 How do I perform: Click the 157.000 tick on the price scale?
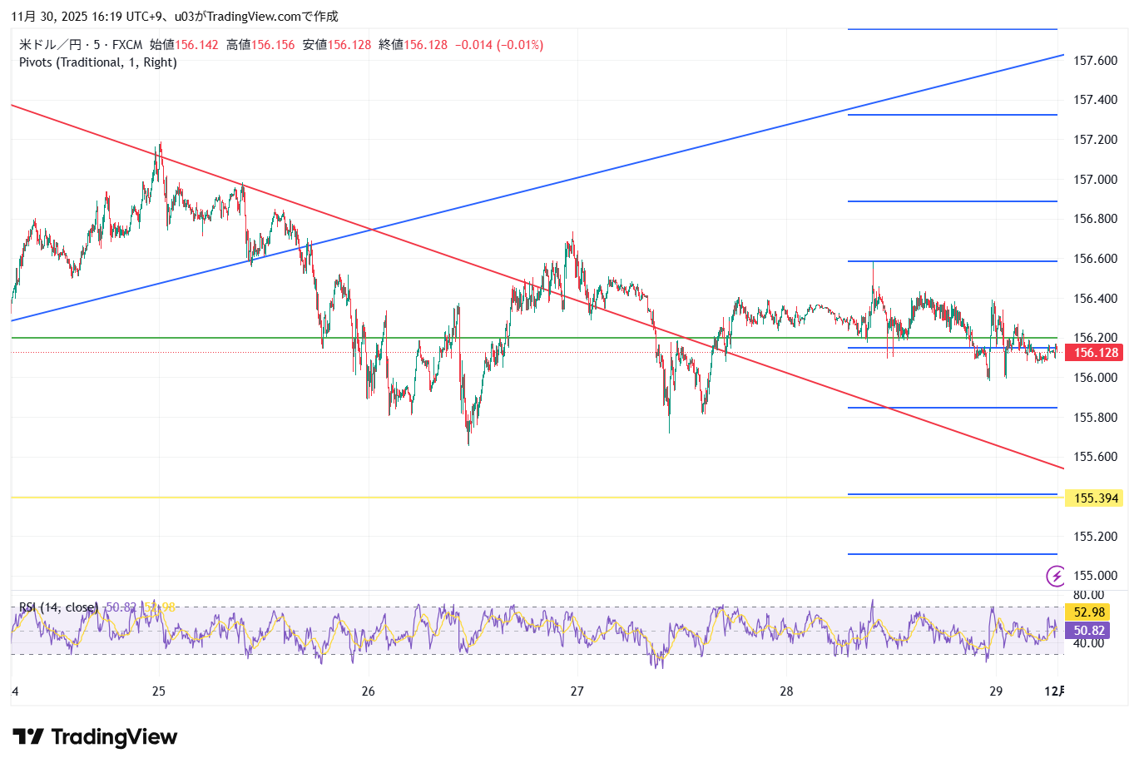click(1095, 180)
